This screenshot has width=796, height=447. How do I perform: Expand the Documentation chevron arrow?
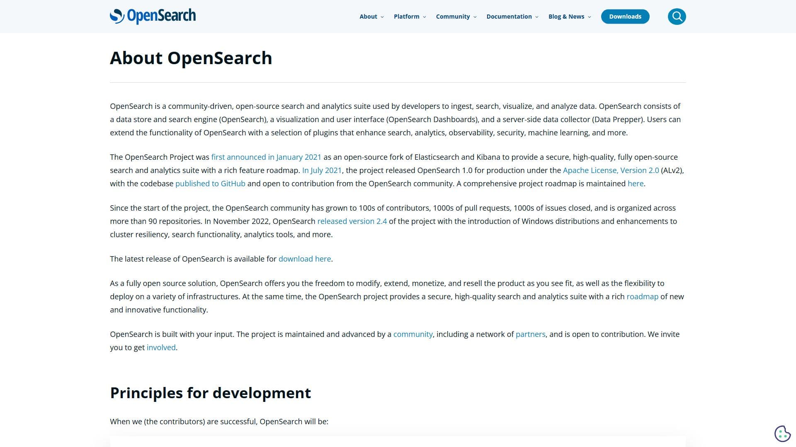click(x=537, y=17)
